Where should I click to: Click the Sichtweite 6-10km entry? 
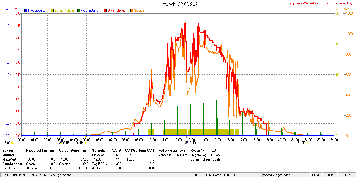[172, 155]
